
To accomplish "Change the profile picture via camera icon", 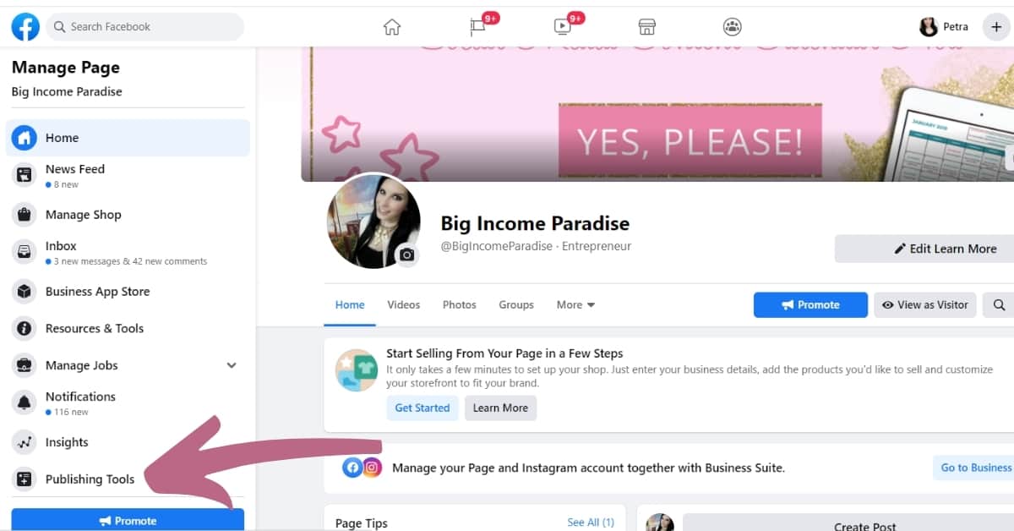I will [406, 255].
